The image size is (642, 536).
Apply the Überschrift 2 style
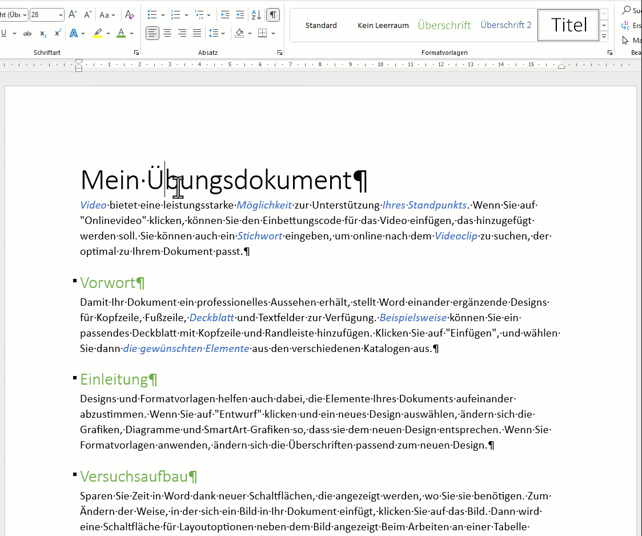[x=505, y=25]
